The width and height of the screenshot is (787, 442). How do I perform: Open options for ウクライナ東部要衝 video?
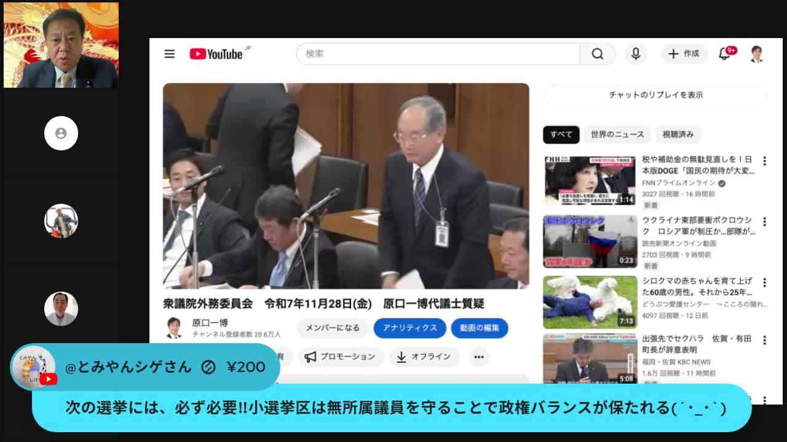[x=764, y=222]
